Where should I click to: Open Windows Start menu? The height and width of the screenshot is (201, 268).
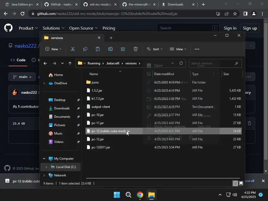pos(117,195)
